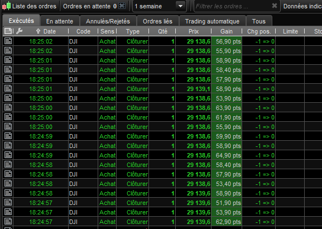Screen dimensions: 322x229
Task: Sort by the Prix column header
Action: 194,31
